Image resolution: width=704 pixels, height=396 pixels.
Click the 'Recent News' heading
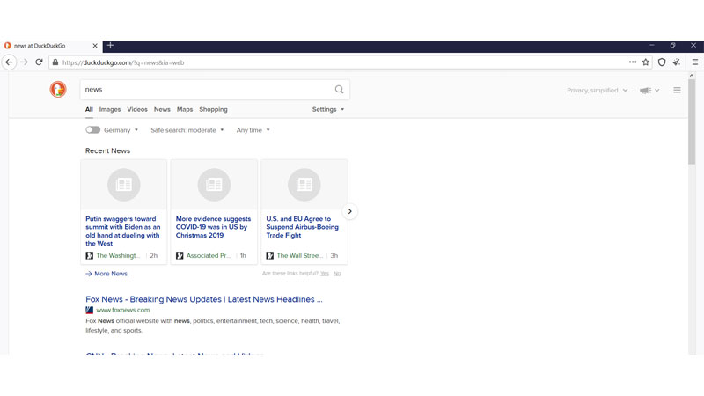click(107, 150)
